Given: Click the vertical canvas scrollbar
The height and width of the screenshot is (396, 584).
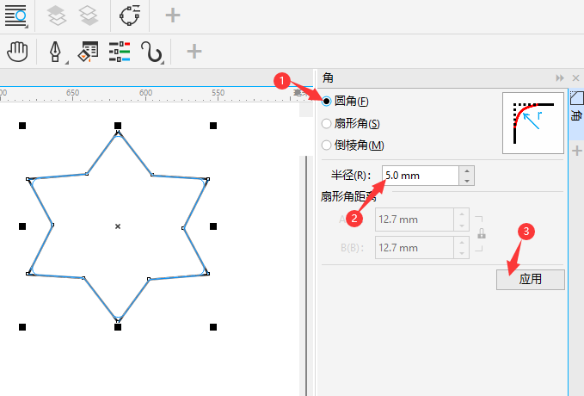Looking at the screenshot, I should click(x=306, y=276).
